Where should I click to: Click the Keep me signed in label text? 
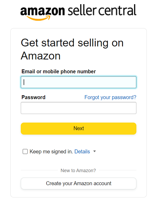coord(51,152)
